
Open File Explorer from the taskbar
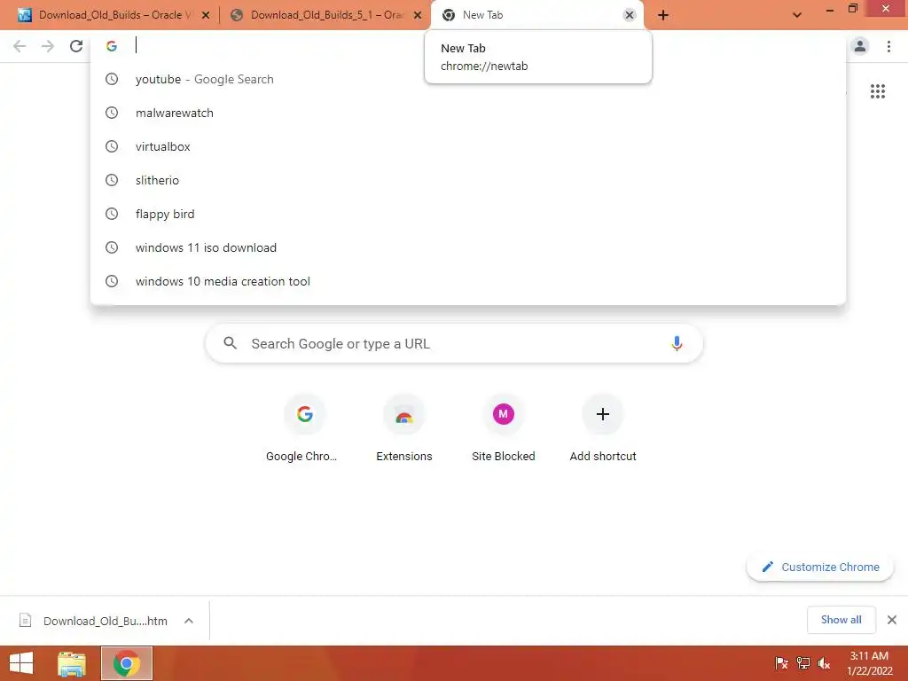point(72,663)
